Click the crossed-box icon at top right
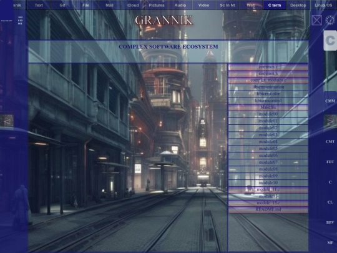337x253 pixels. tap(317, 21)
